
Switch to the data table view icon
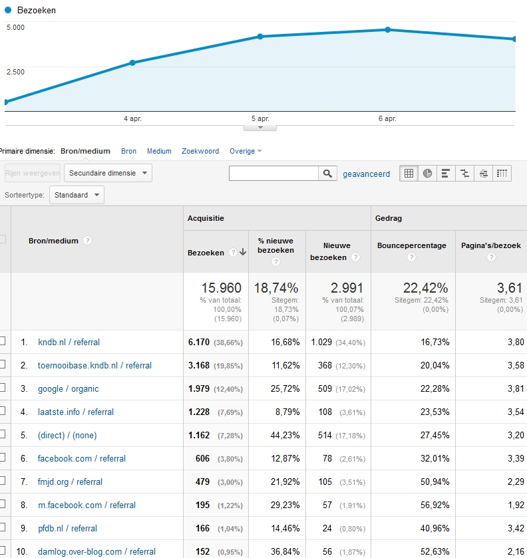point(409,174)
